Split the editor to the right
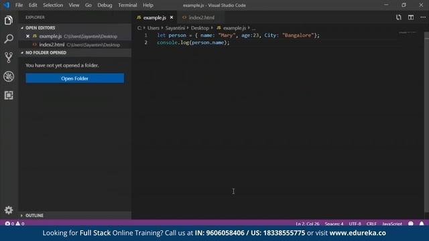Viewport: 429px width, 241px height. [411, 17]
